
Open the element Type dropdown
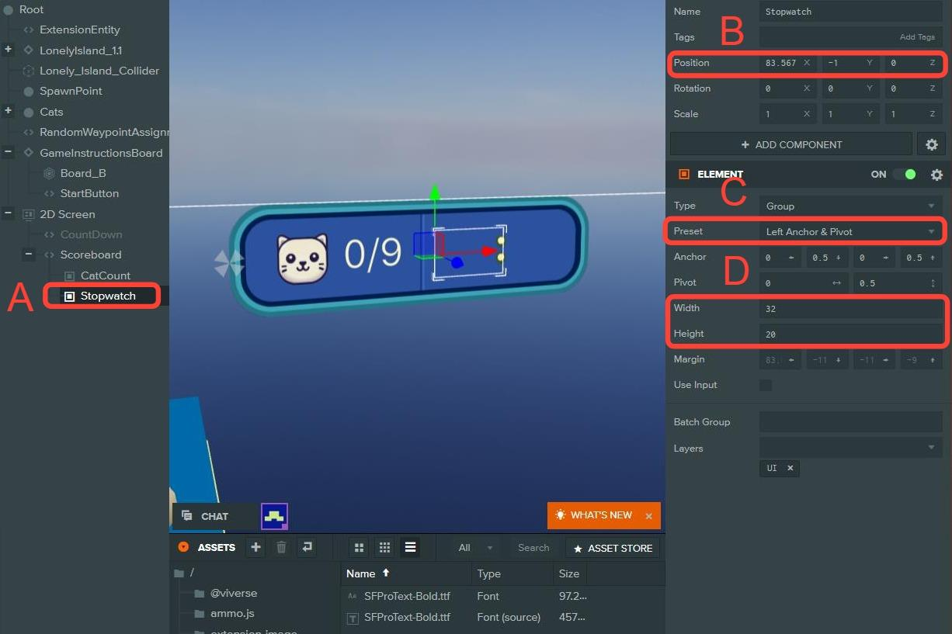pyautogui.click(x=850, y=206)
